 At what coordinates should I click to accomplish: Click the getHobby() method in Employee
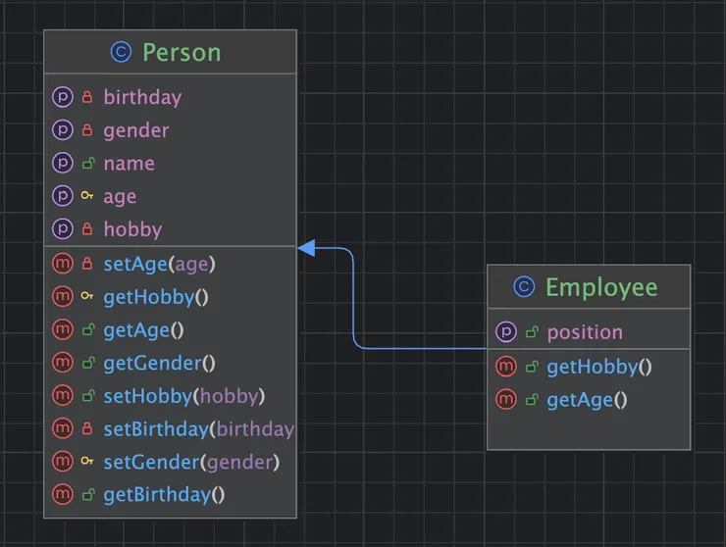[x=598, y=367]
